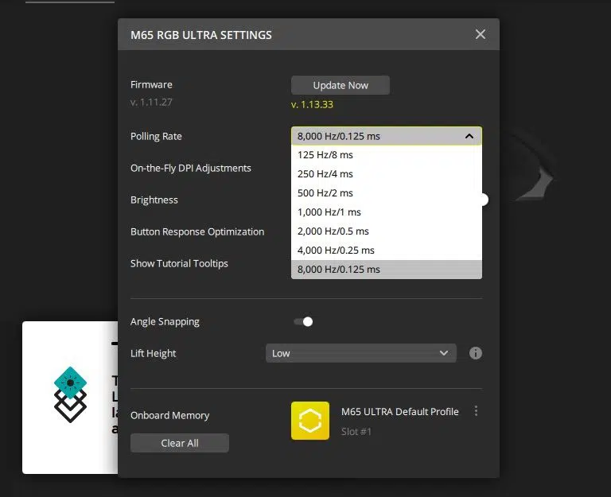
Task: Click the Update Now firmware button
Action: 341,85
